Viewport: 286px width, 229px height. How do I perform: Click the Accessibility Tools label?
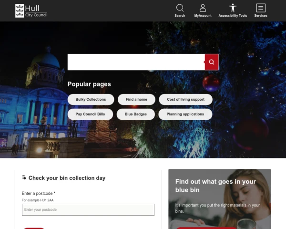click(x=233, y=16)
